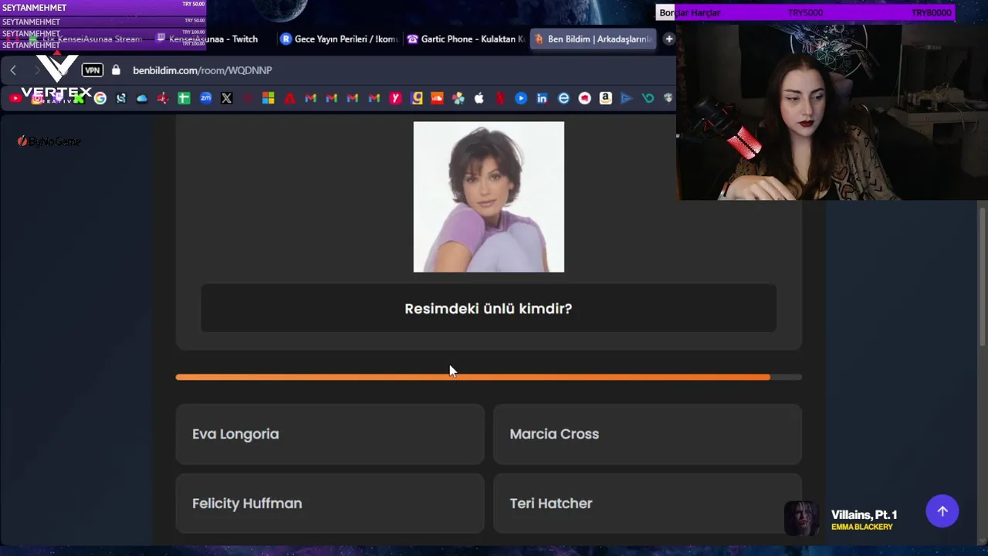Open the yellow g bookmark icon
This screenshot has height=556, width=988.
pos(417,98)
